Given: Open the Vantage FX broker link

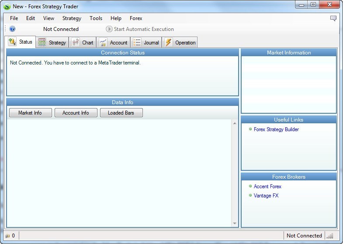Looking at the screenshot, I should point(266,196).
